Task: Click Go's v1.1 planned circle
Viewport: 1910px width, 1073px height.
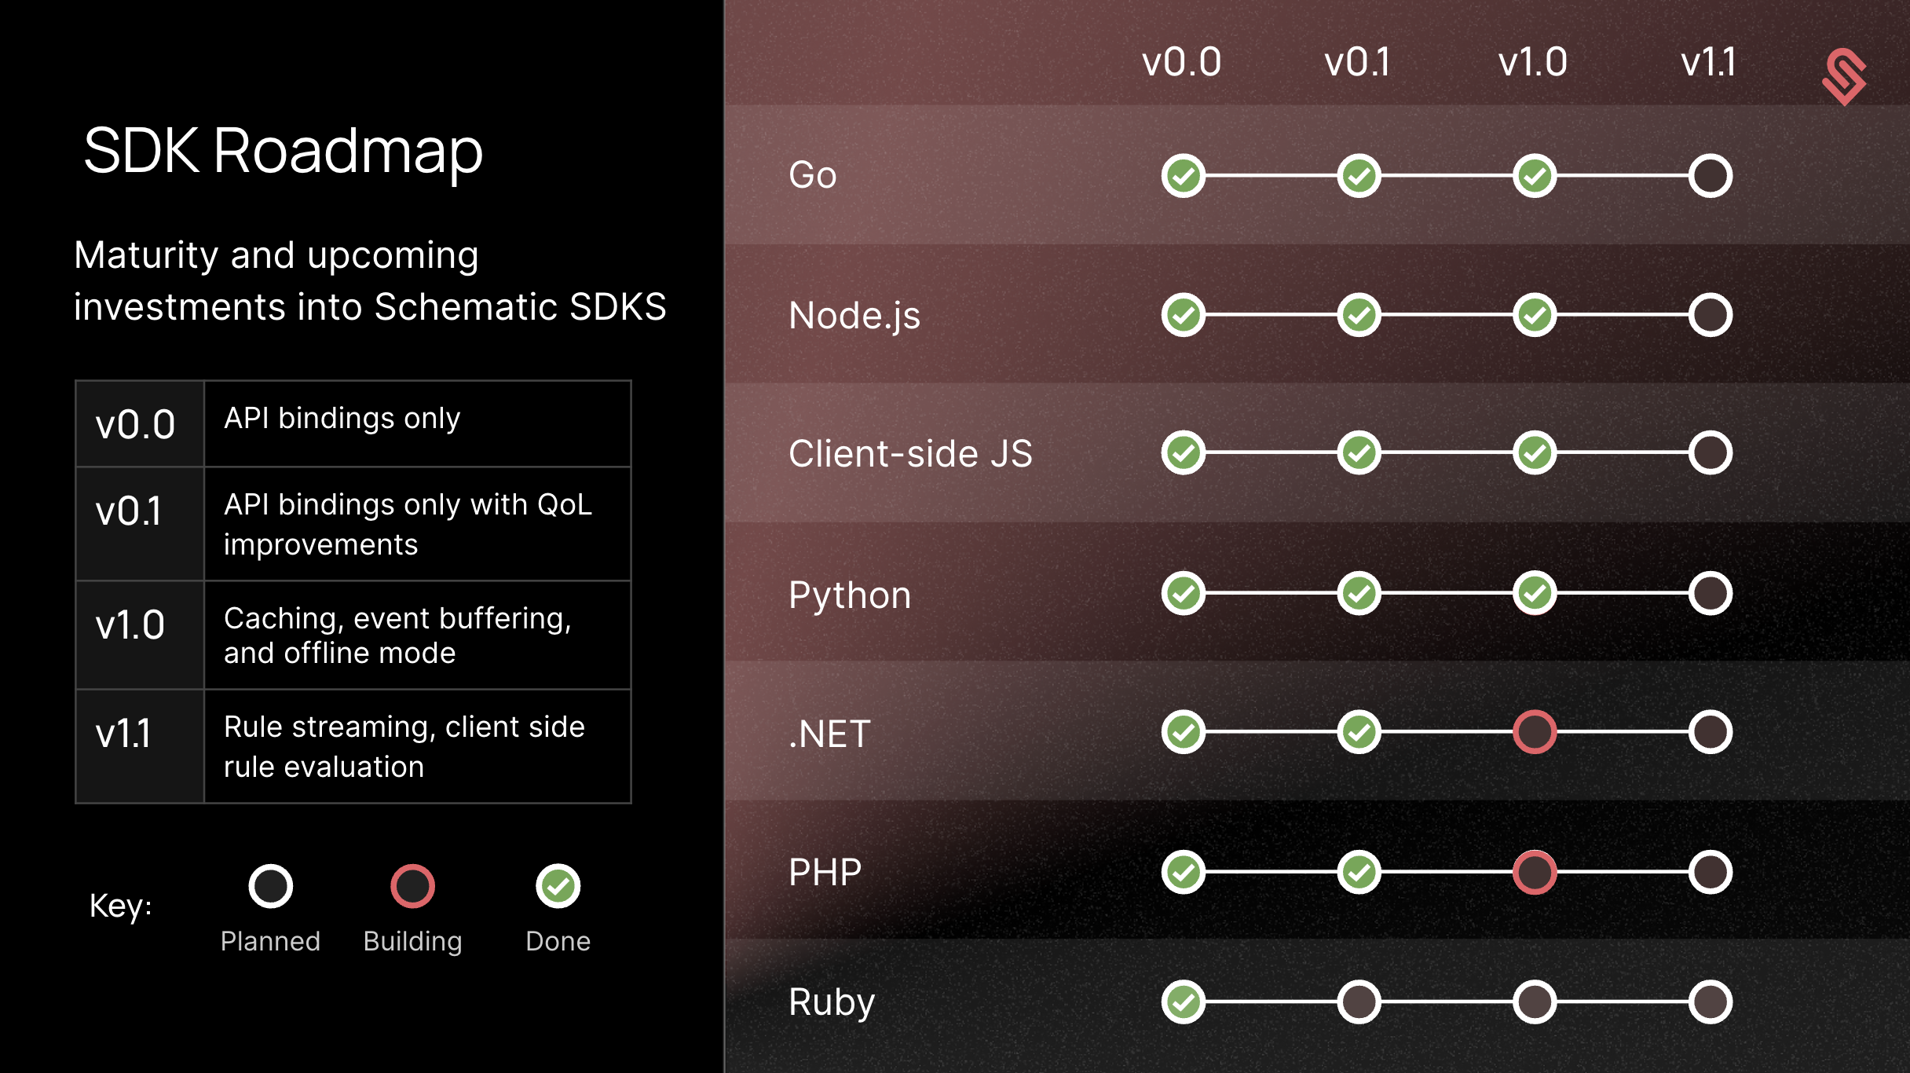Action: pyautogui.click(x=1711, y=176)
